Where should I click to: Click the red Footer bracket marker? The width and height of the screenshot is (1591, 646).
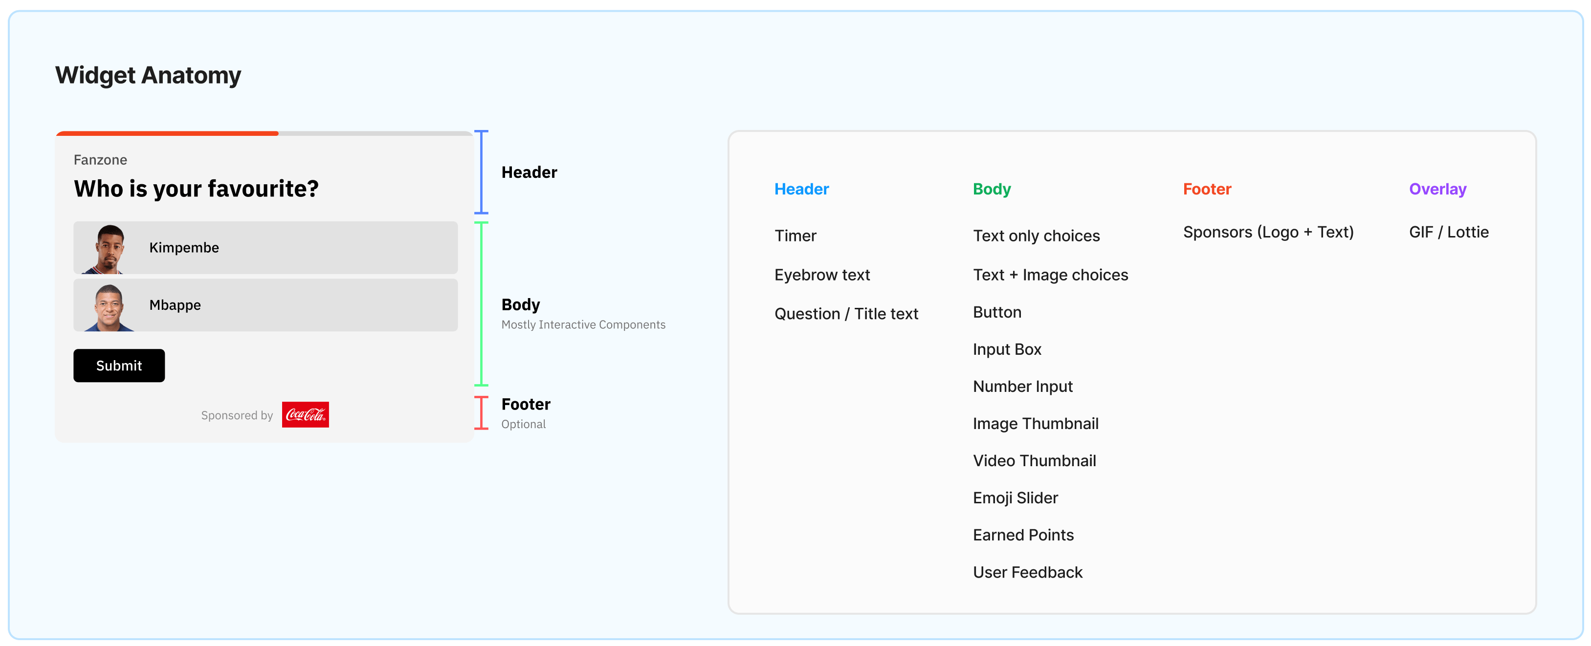tap(481, 412)
